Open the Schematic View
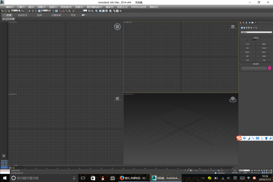This screenshot has width=273, height=182. [x=107, y=11]
